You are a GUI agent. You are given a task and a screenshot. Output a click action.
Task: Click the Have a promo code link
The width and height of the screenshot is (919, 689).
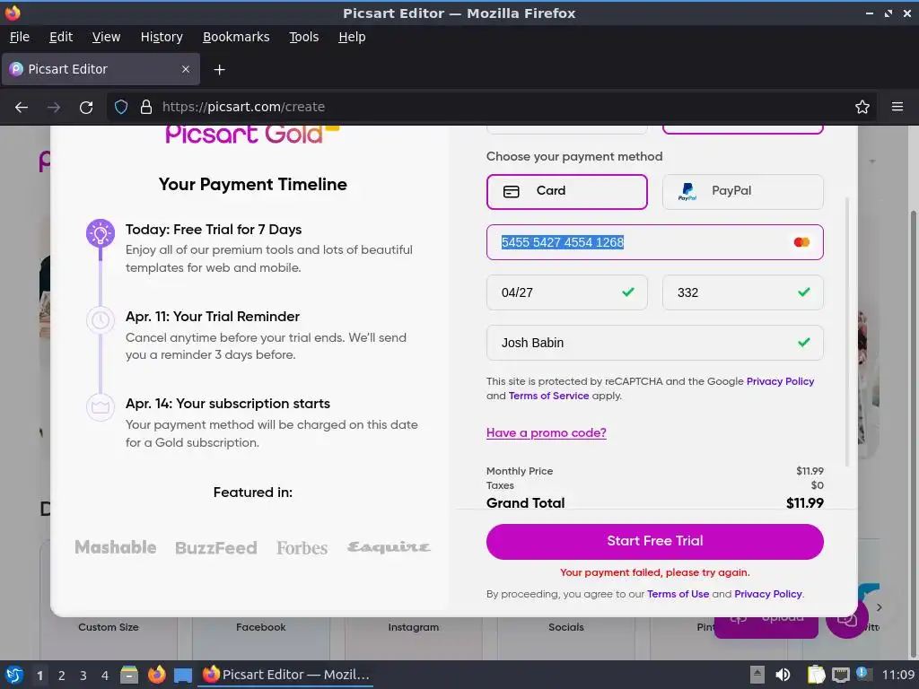(x=547, y=433)
